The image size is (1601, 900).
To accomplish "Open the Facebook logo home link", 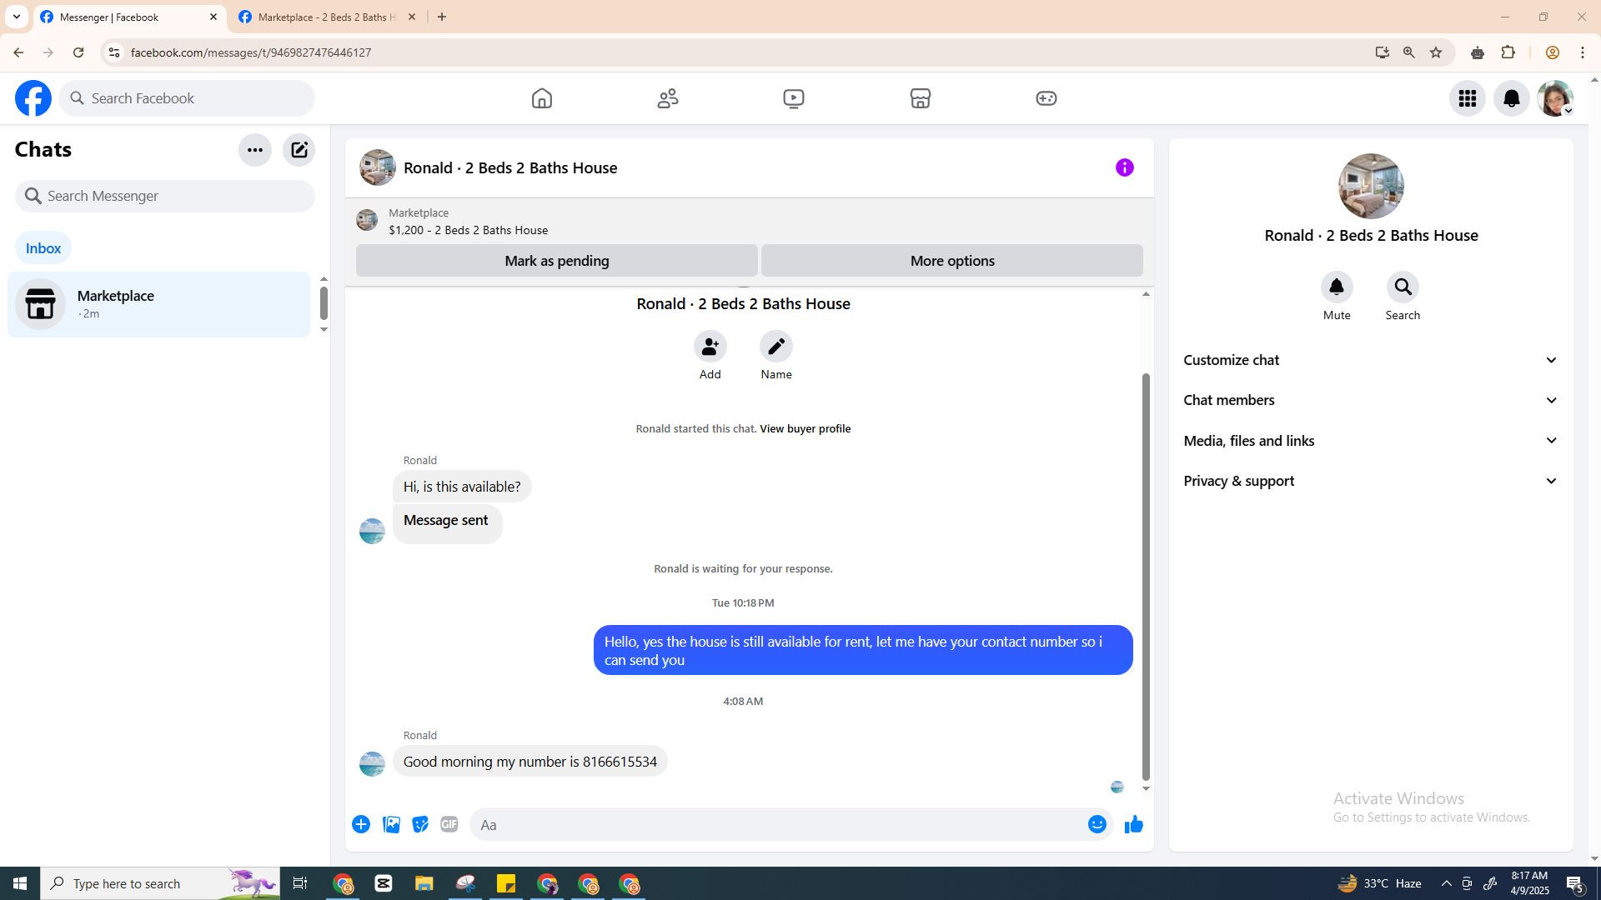I will tap(33, 98).
